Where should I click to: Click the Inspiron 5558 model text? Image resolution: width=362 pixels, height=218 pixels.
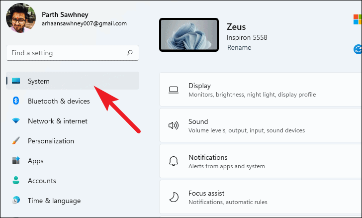(247, 37)
